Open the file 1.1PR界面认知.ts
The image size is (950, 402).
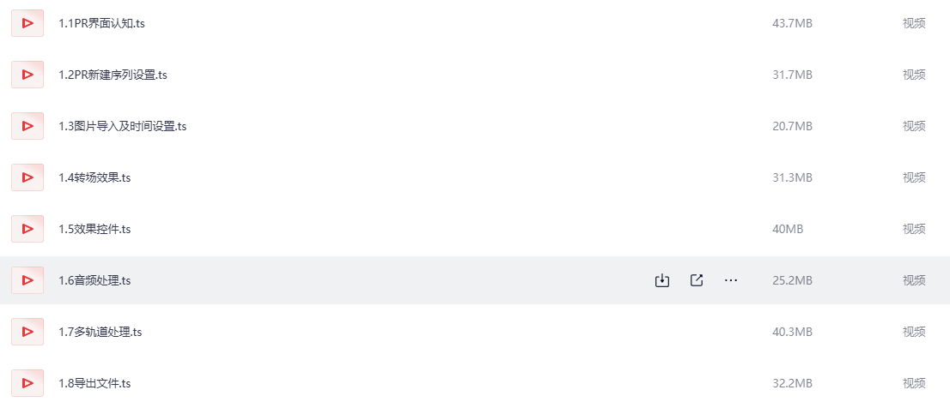click(x=101, y=23)
